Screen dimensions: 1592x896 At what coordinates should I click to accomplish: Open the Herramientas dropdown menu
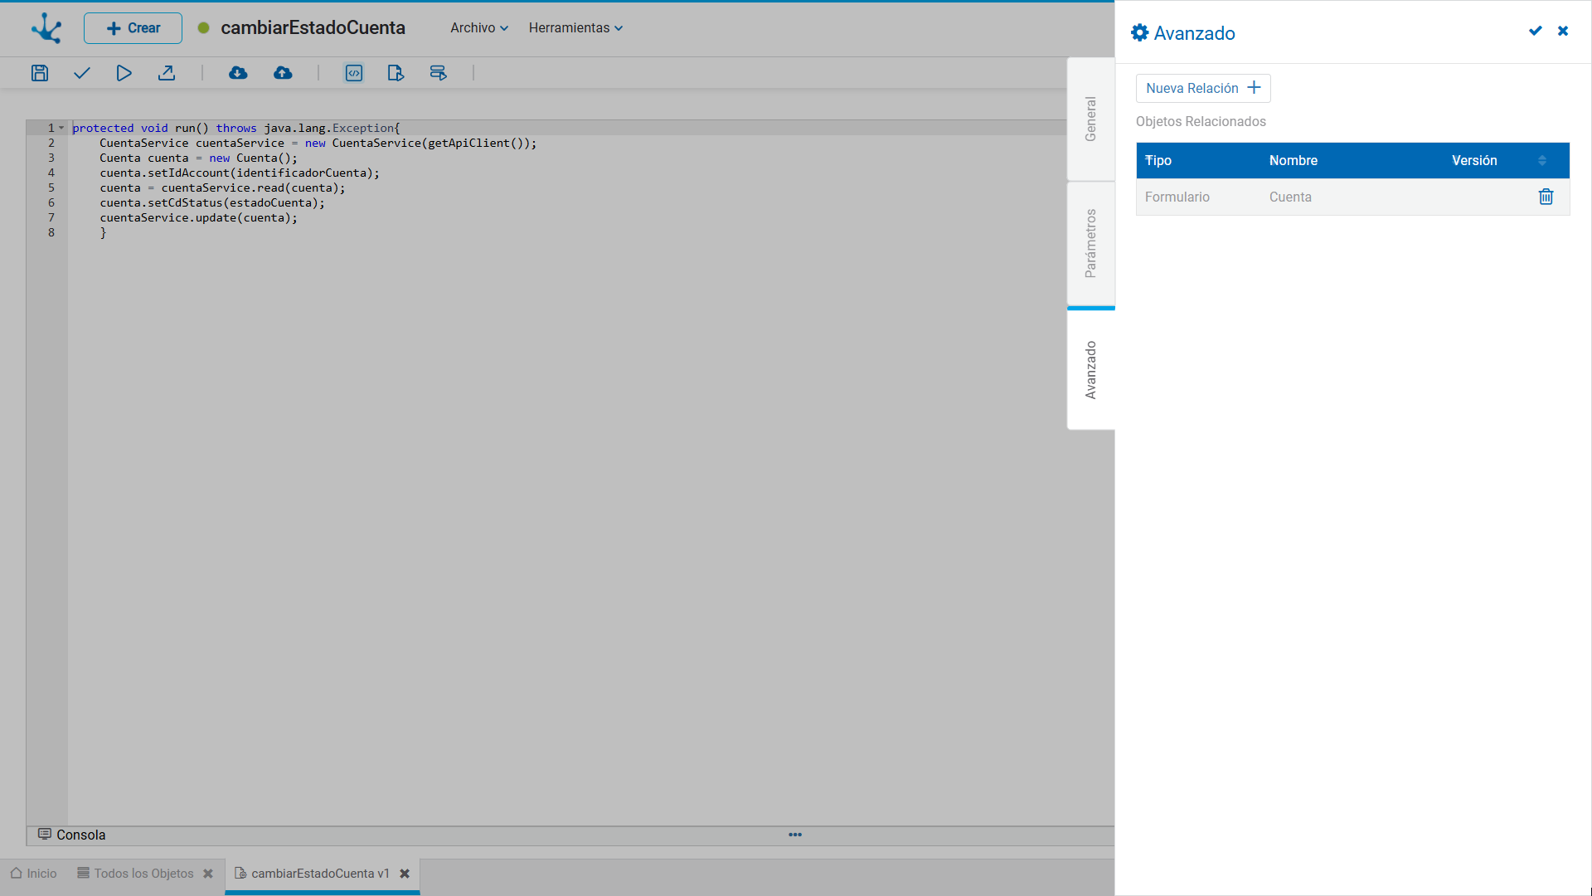[575, 28]
